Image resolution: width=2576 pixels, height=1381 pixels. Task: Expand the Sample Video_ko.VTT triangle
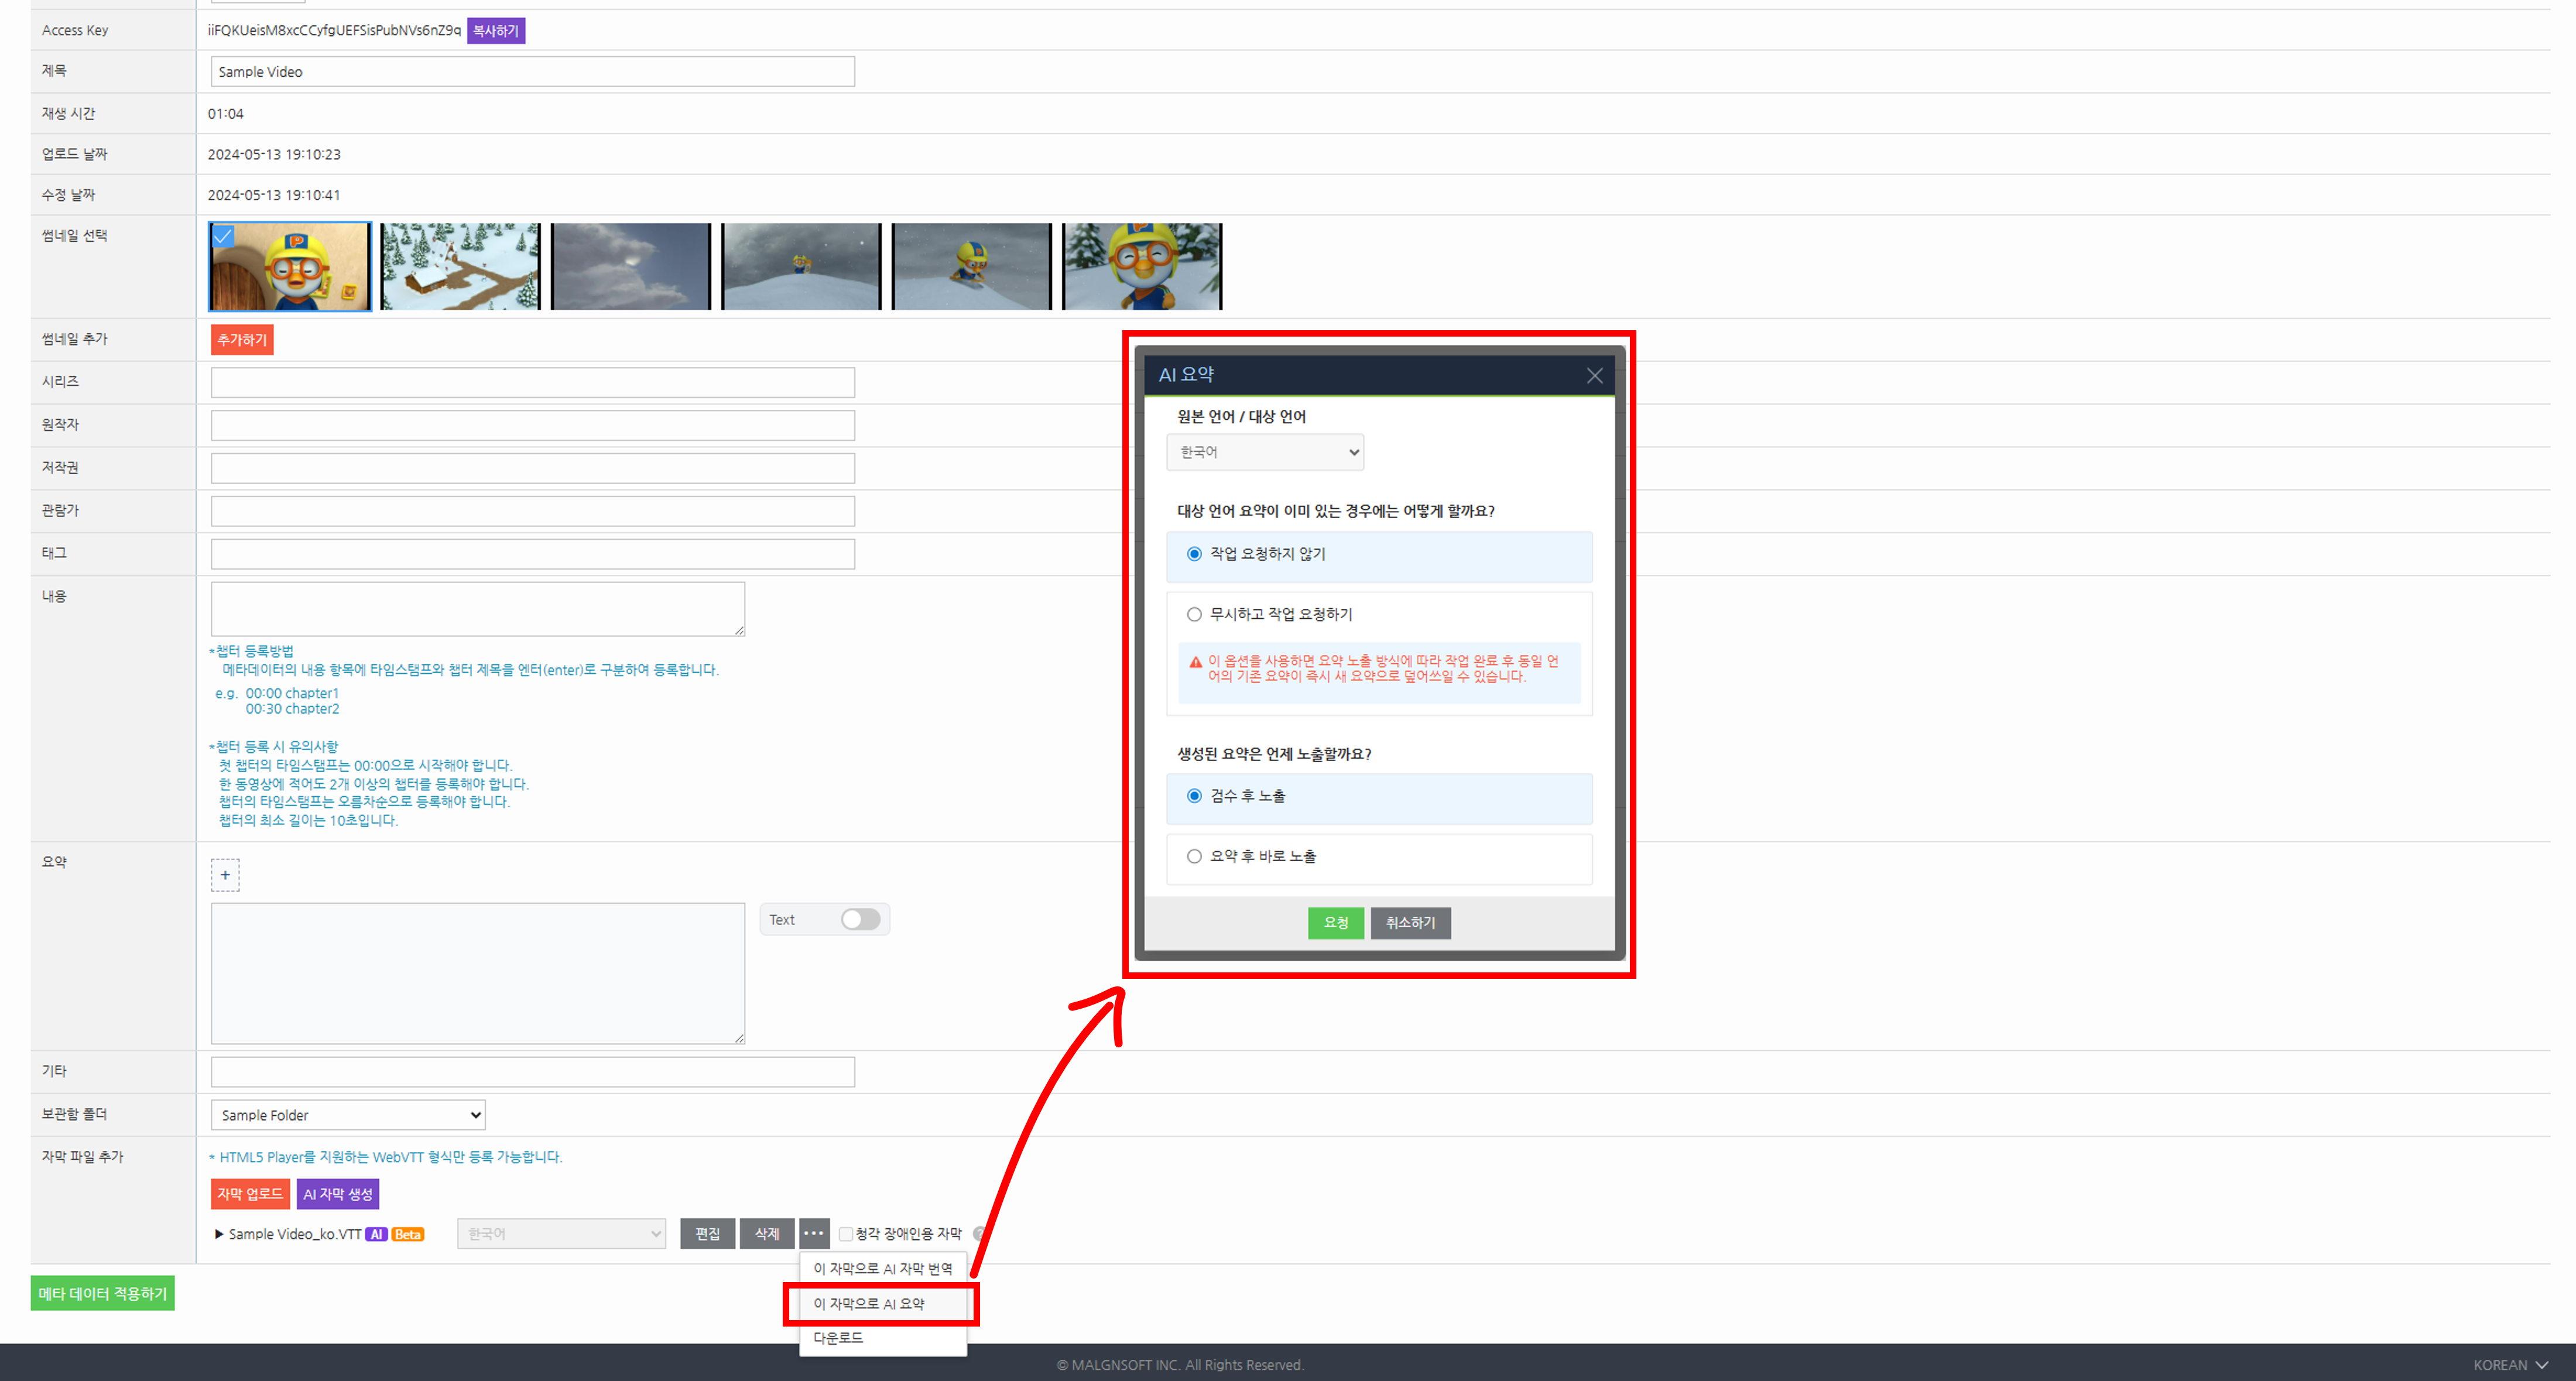pos(219,1234)
